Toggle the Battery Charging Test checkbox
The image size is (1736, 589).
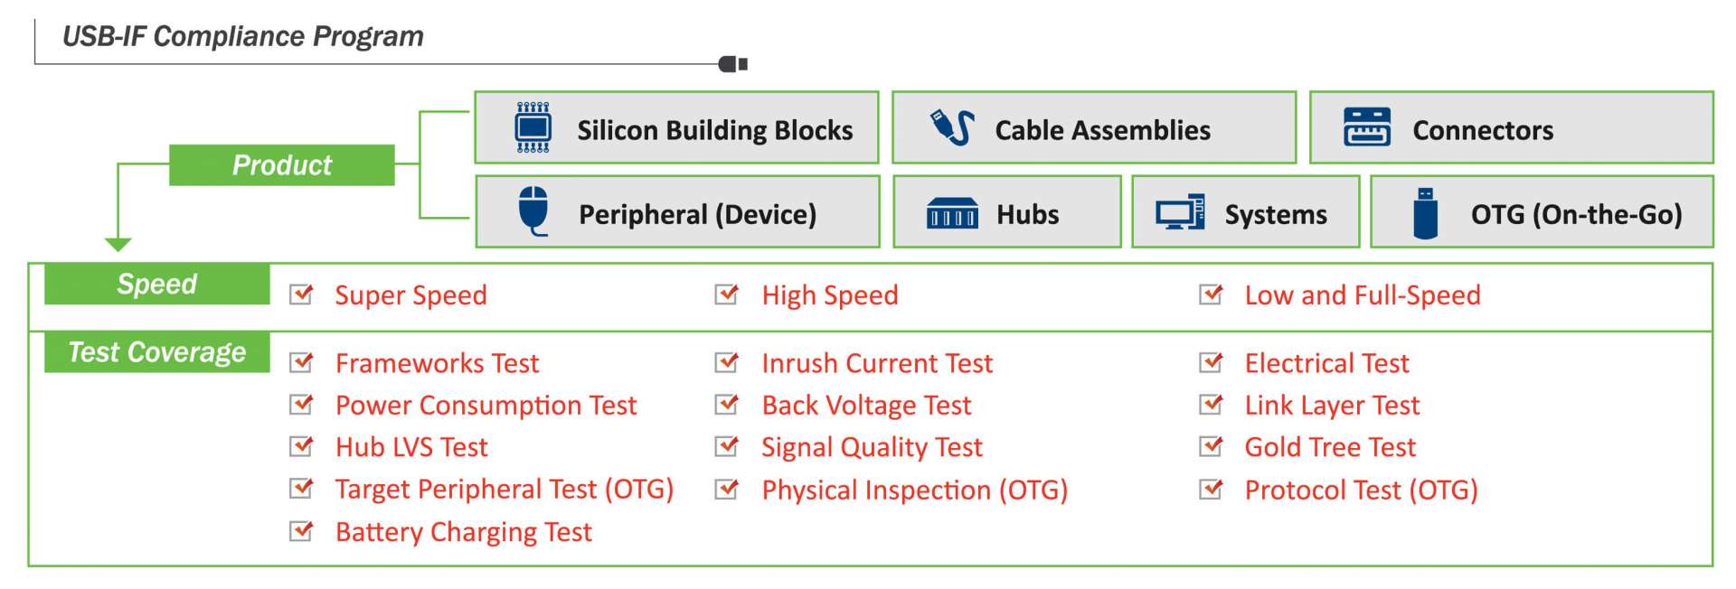coord(301,530)
